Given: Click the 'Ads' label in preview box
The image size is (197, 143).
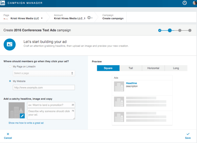Looking at the screenshot, I should [116, 78].
